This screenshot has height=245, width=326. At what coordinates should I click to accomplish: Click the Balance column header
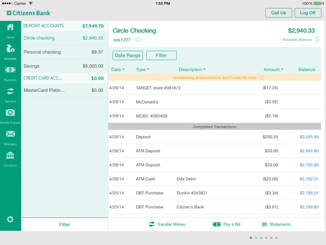[x=307, y=70]
